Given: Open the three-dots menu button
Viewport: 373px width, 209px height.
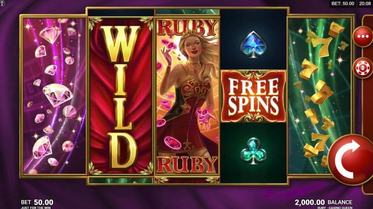Looking at the screenshot, I should tap(363, 37).
